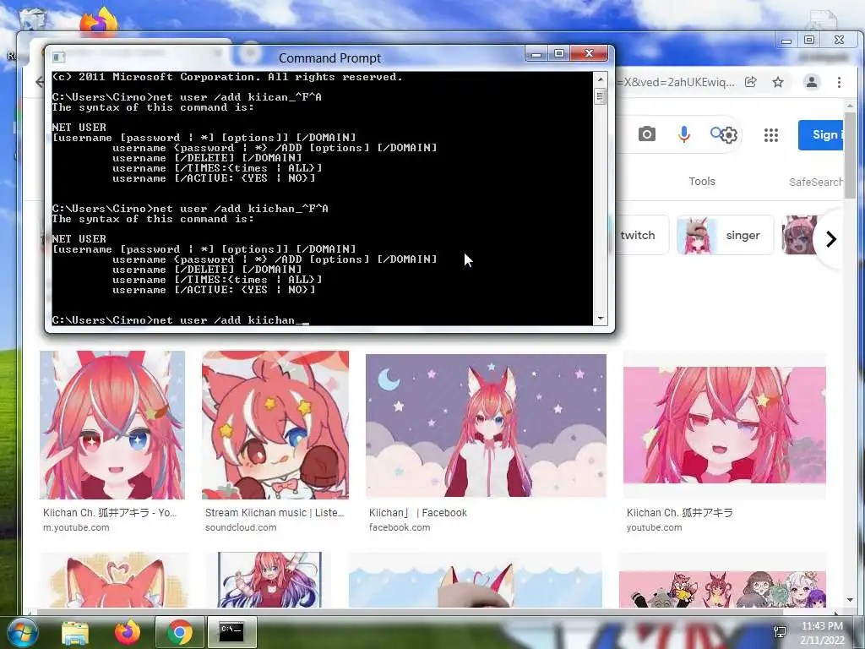The image size is (865, 649).
Task: Click the Chrome share page icon
Action: (x=750, y=82)
